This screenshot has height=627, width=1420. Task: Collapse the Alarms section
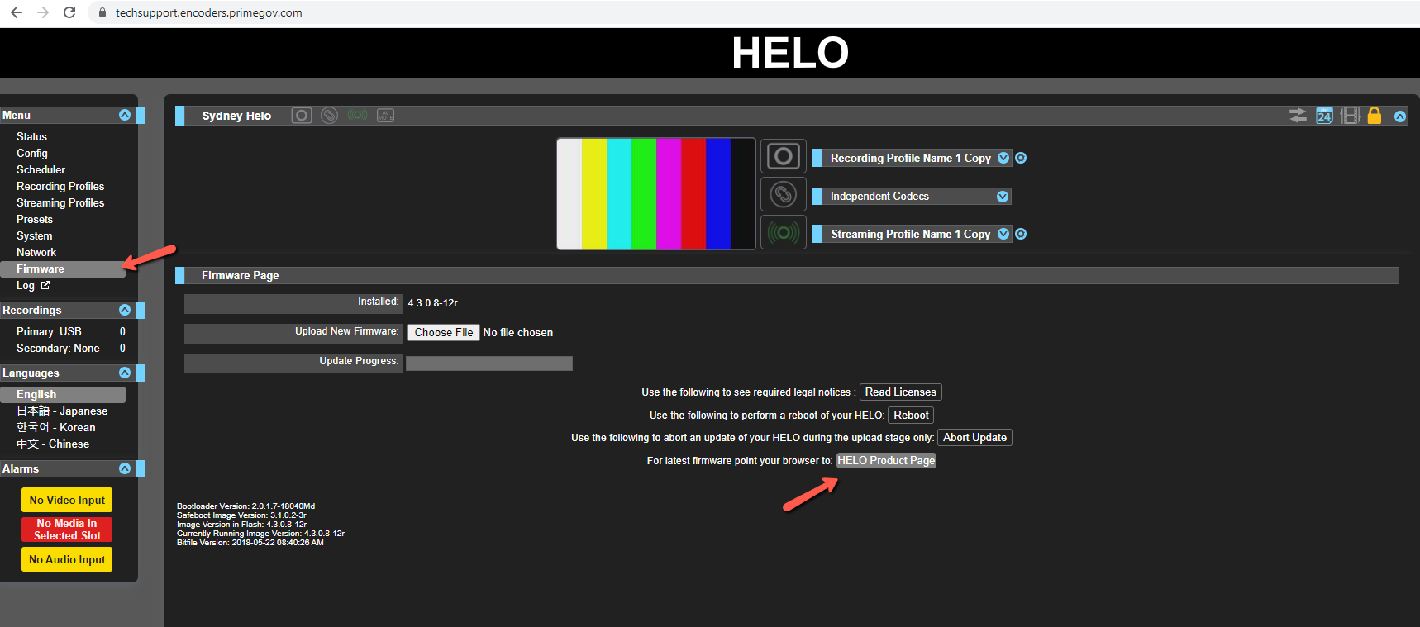(x=125, y=468)
